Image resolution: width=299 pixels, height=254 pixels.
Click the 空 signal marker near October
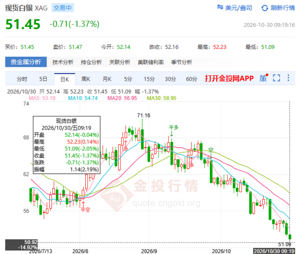point(211,150)
